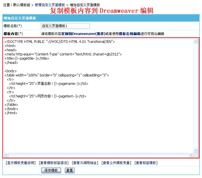Screen dimensions: 202x178
Task: Click the 模板名称 input field
Action: pyautogui.click(x=65, y=26)
